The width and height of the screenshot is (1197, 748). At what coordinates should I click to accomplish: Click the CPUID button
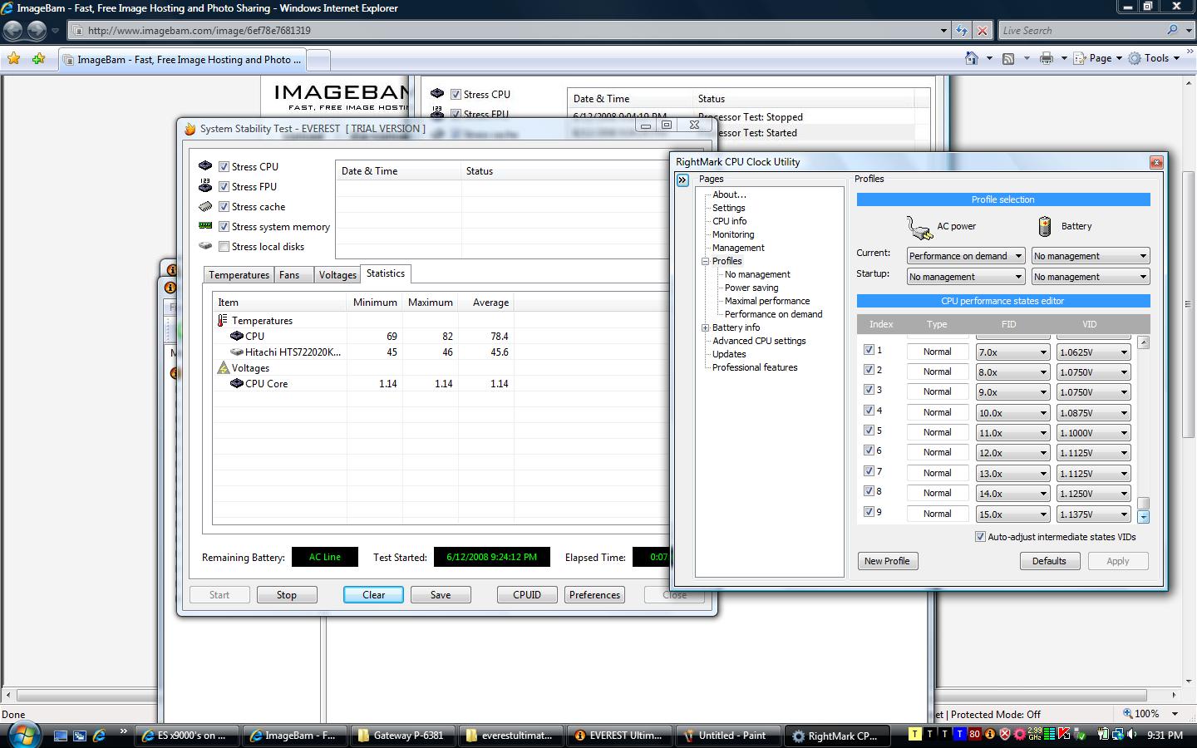tap(527, 595)
